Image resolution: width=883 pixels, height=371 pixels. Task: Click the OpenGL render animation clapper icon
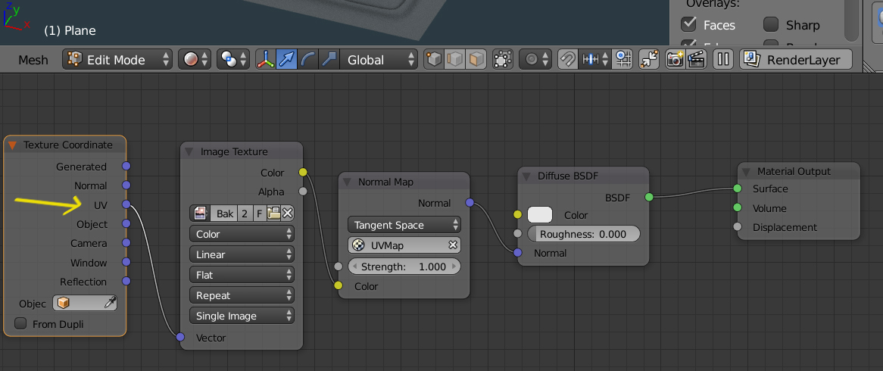(697, 60)
